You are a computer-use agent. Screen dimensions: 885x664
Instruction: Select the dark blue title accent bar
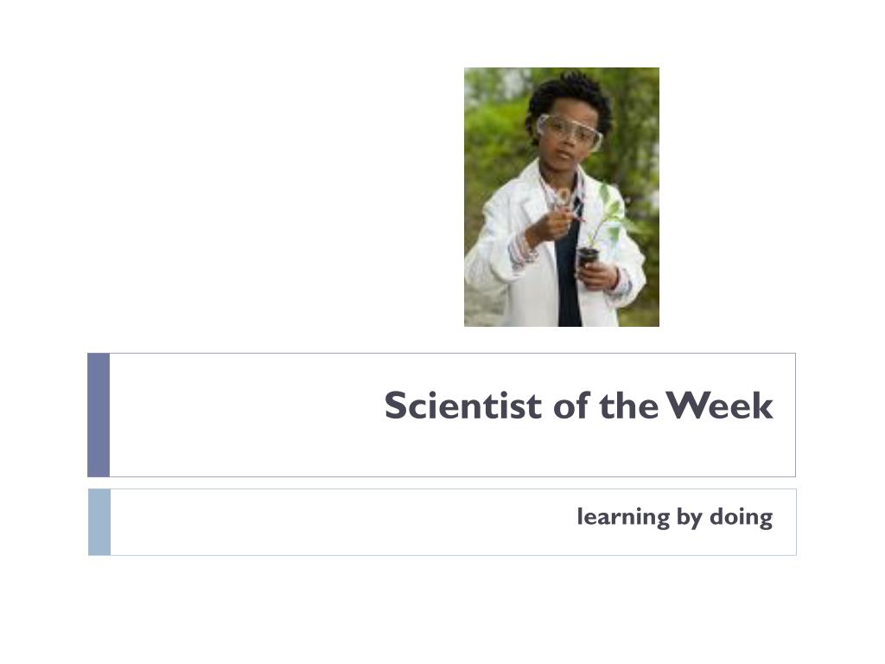pyautogui.click(x=99, y=415)
